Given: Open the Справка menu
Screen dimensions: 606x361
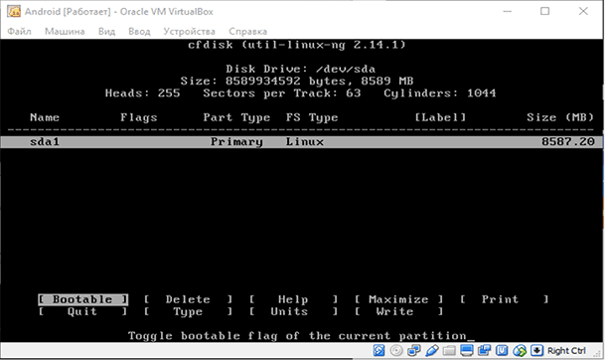Looking at the screenshot, I should [x=247, y=32].
